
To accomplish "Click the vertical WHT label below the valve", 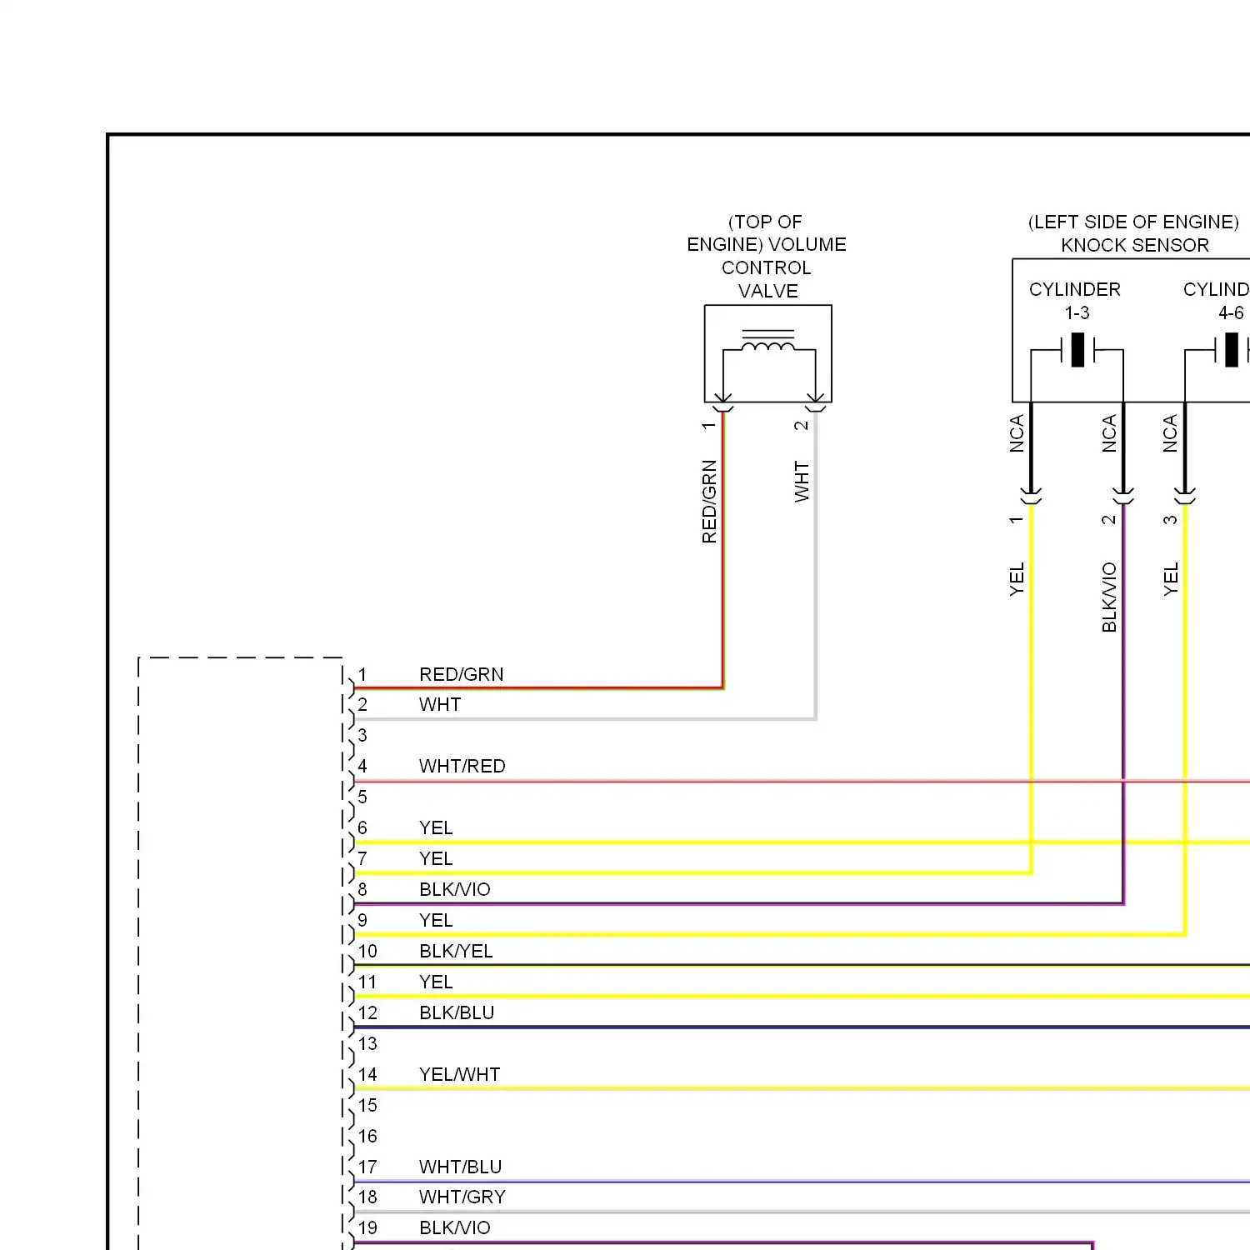I will [x=802, y=482].
